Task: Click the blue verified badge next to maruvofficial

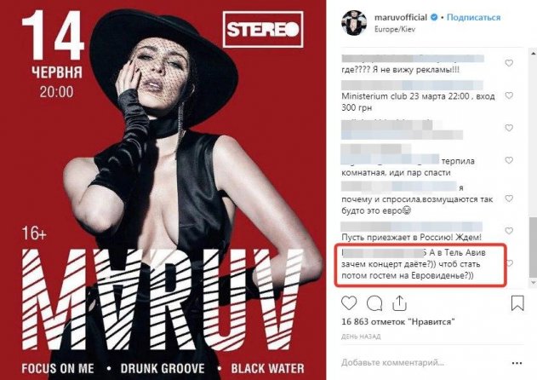Action: [x=434, y=17]
